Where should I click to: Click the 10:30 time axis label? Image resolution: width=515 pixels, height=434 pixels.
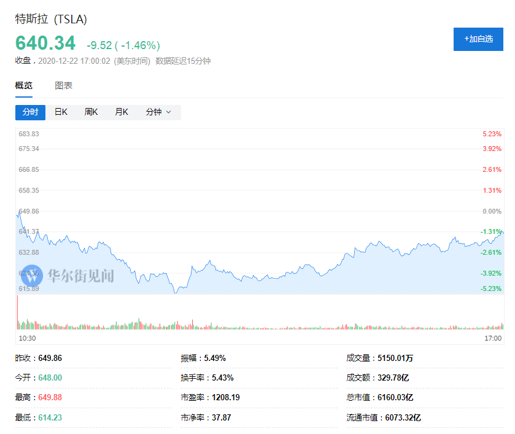[x=27, y=338]
